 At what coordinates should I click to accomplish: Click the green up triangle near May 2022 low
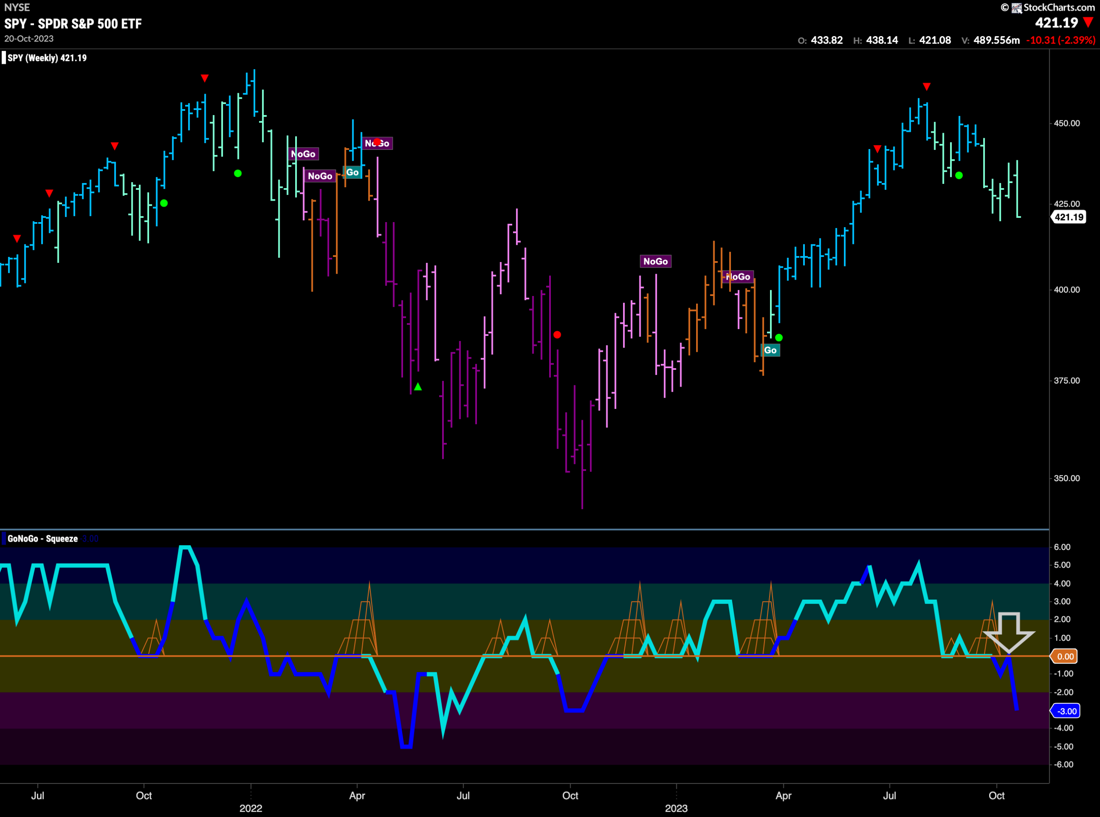[x=418, y=387]
